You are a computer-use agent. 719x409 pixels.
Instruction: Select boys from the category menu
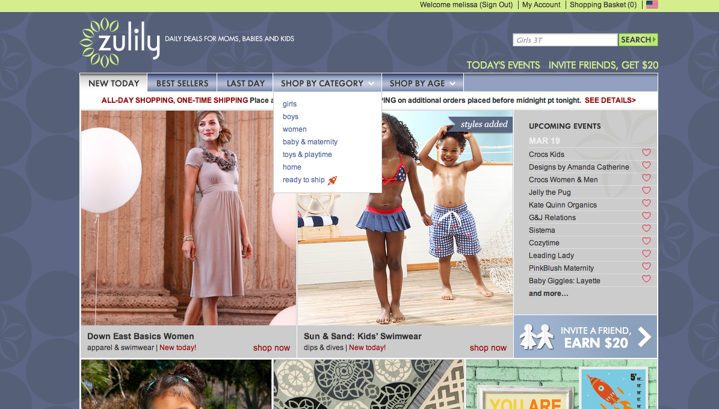tap(291, 117)
